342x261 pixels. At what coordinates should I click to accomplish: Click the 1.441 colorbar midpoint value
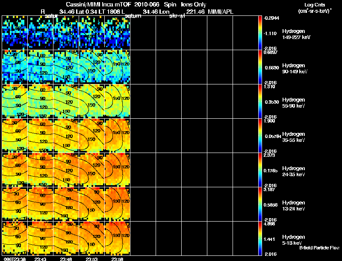[x=269, y=240]
